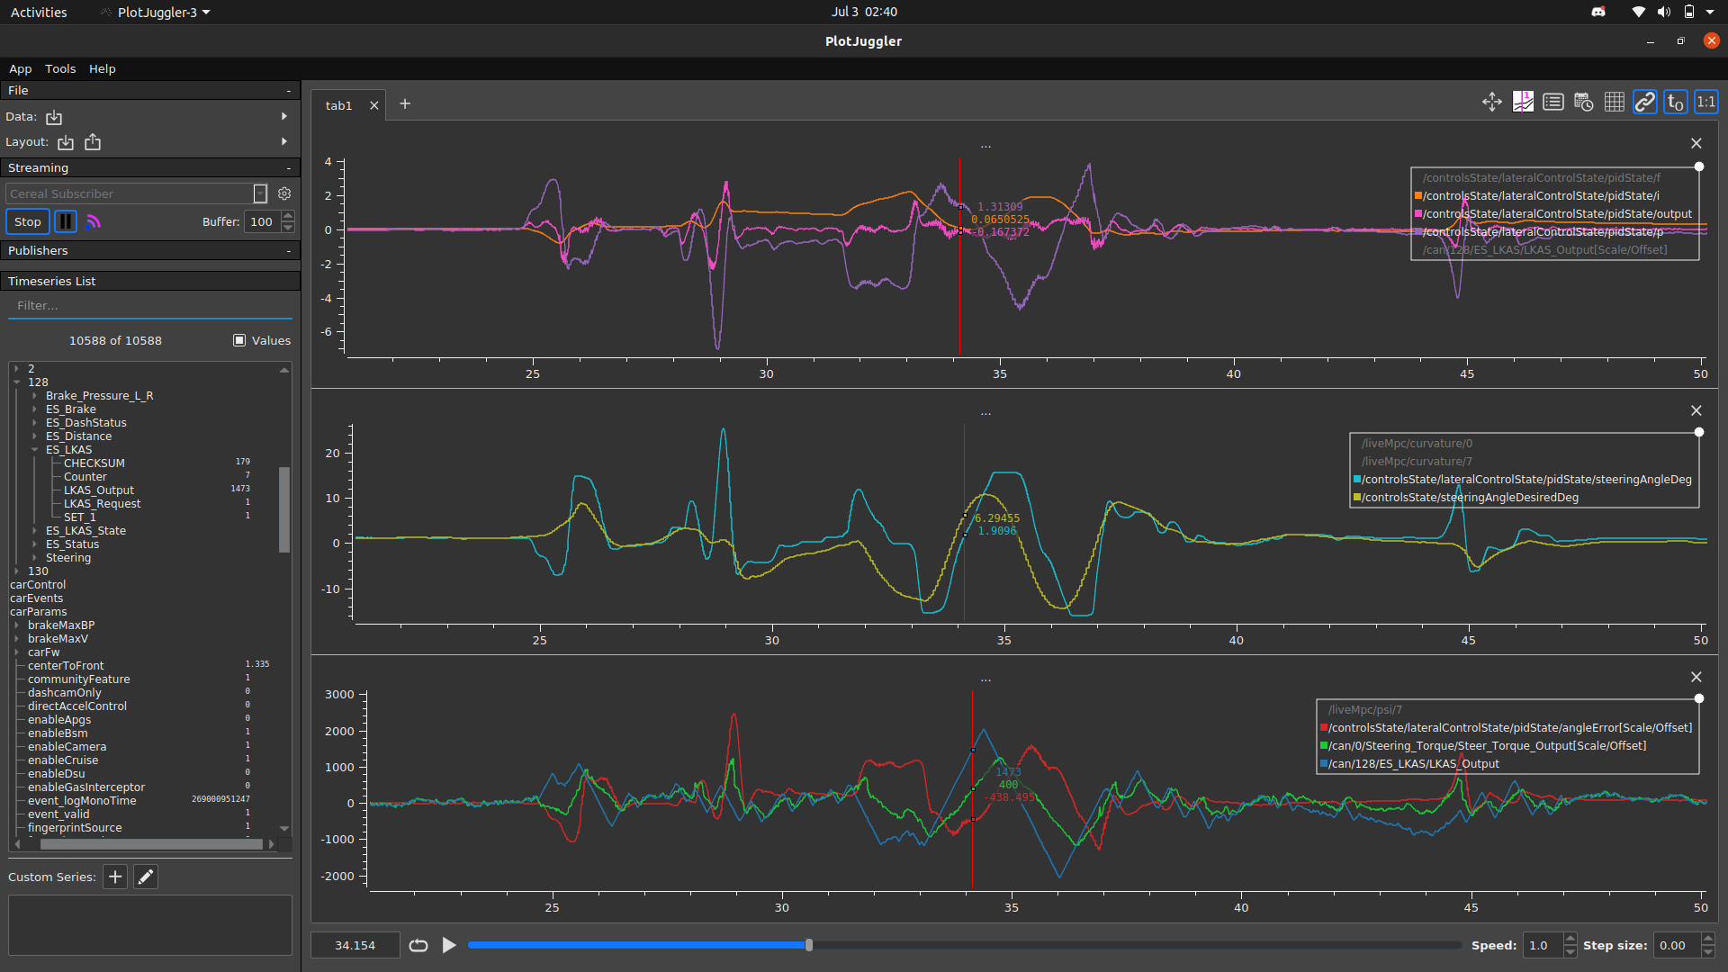Toggle the 1:1 ratio button

tap(1706, 102)
